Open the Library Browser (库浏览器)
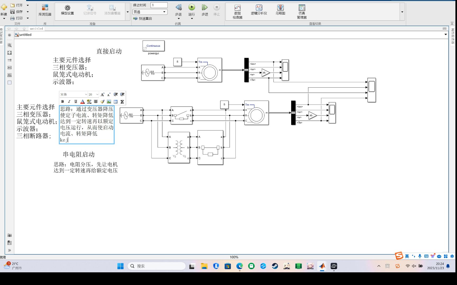 pyautogui.click(x=45, y=10)
